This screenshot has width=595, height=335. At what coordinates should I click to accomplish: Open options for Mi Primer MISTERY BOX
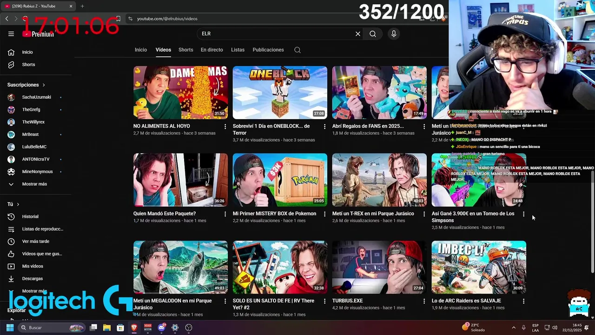325,214
